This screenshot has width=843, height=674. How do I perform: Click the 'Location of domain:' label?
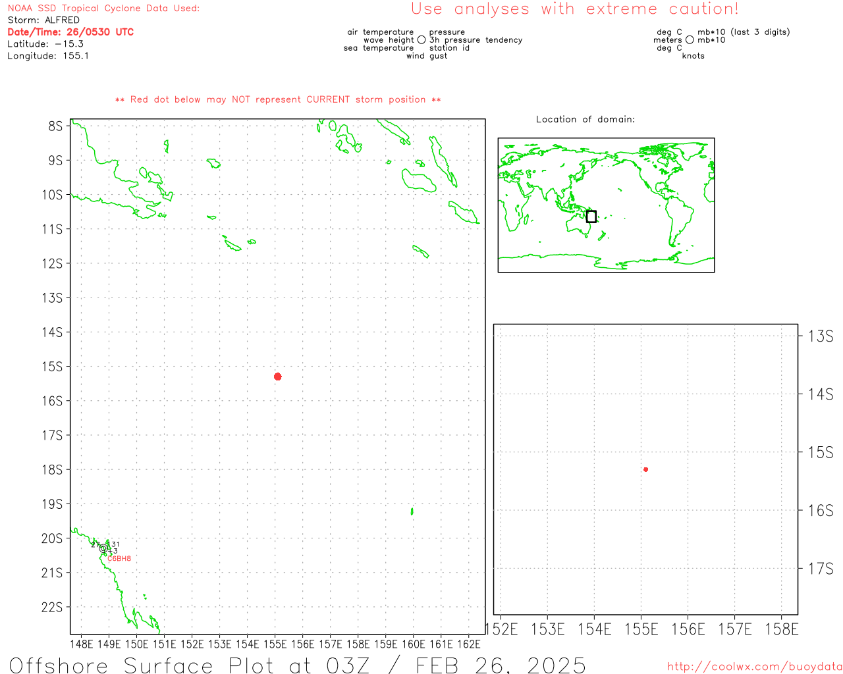(585, 120)
